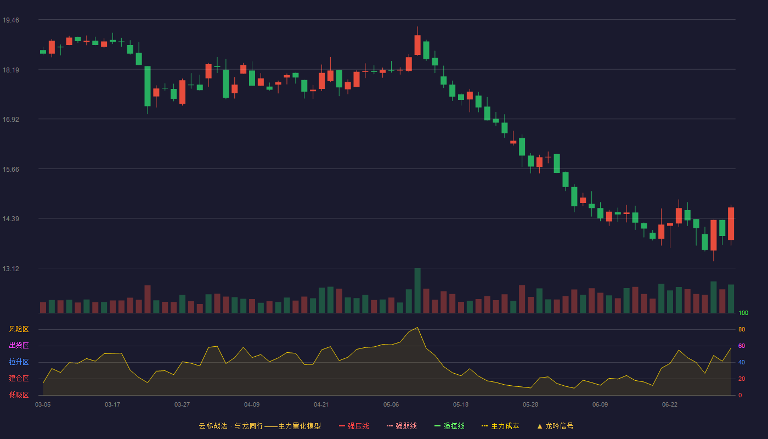Screen dimensions: 768x439
Task: Select the 建仓区 zone label
Action: pyautogui.click(x=19, y=379)
